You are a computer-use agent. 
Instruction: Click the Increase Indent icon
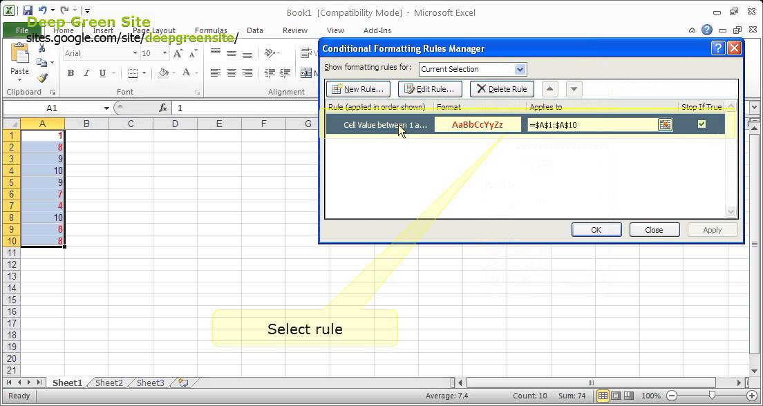(x=285, y=73)
